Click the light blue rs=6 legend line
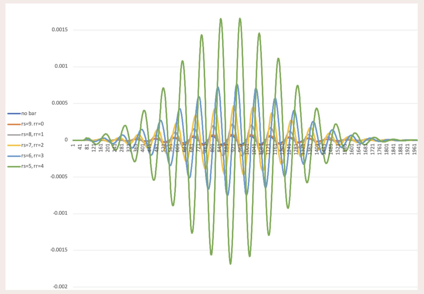This screenshot has width=424, height=294. [x=14, y=156]
